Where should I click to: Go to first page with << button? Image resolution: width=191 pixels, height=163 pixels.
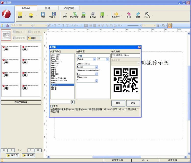coord(4,150)
